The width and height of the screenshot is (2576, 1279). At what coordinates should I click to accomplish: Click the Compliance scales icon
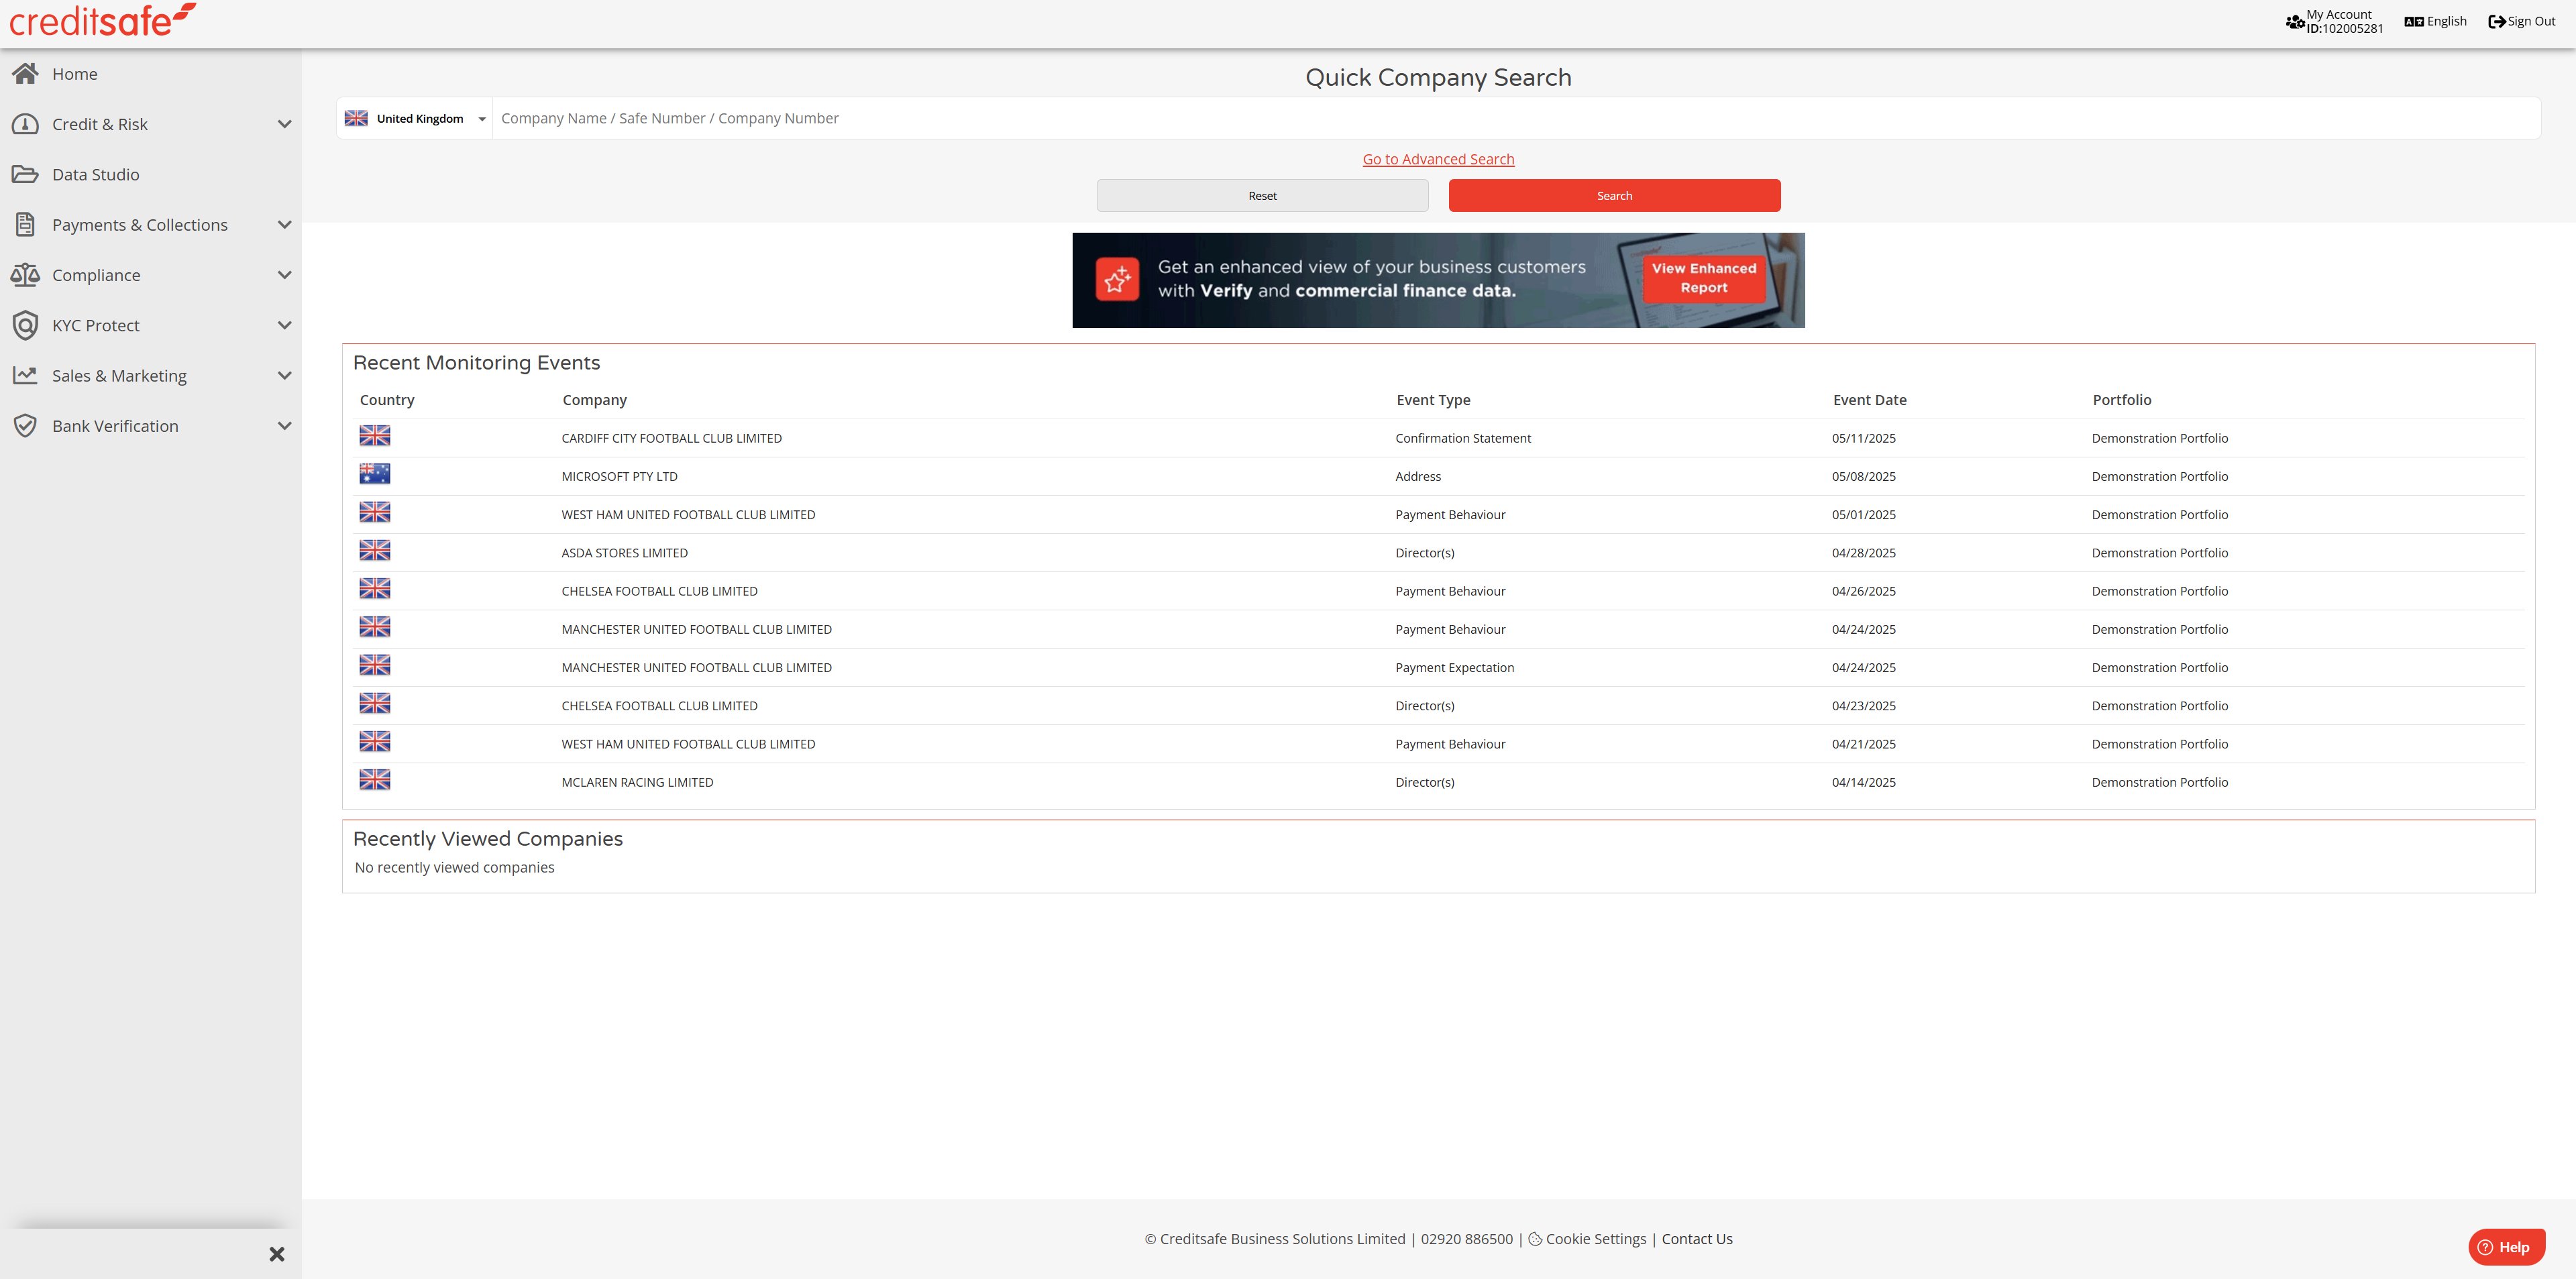click(x=25, y=274)
